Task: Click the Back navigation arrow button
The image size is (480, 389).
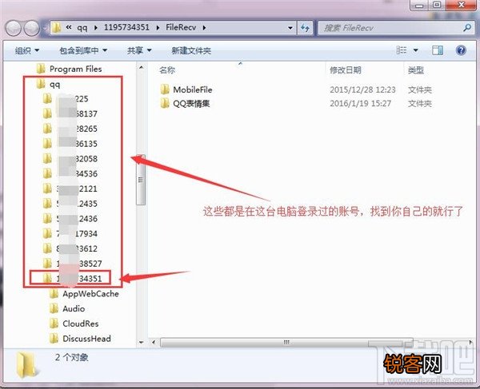Action: point(14,29)
